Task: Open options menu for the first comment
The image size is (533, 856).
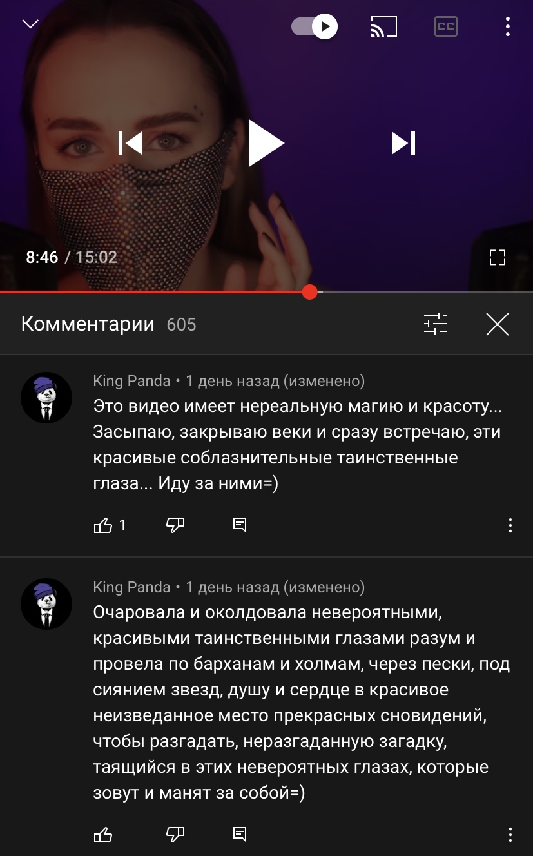Action: point(510,525)
